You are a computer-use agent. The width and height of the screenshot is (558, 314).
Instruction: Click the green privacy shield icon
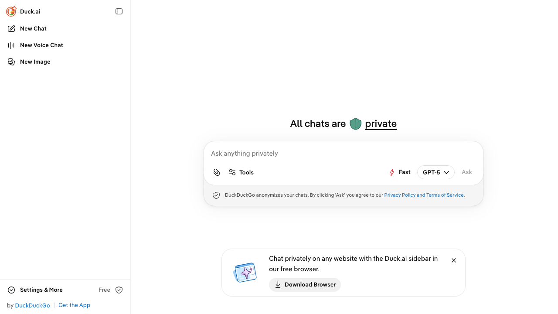point(356,124)
